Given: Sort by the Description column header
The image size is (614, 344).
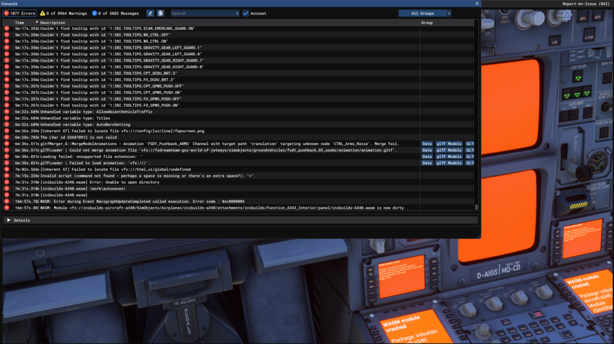Looking at the screenshot, I should [52, 23].
